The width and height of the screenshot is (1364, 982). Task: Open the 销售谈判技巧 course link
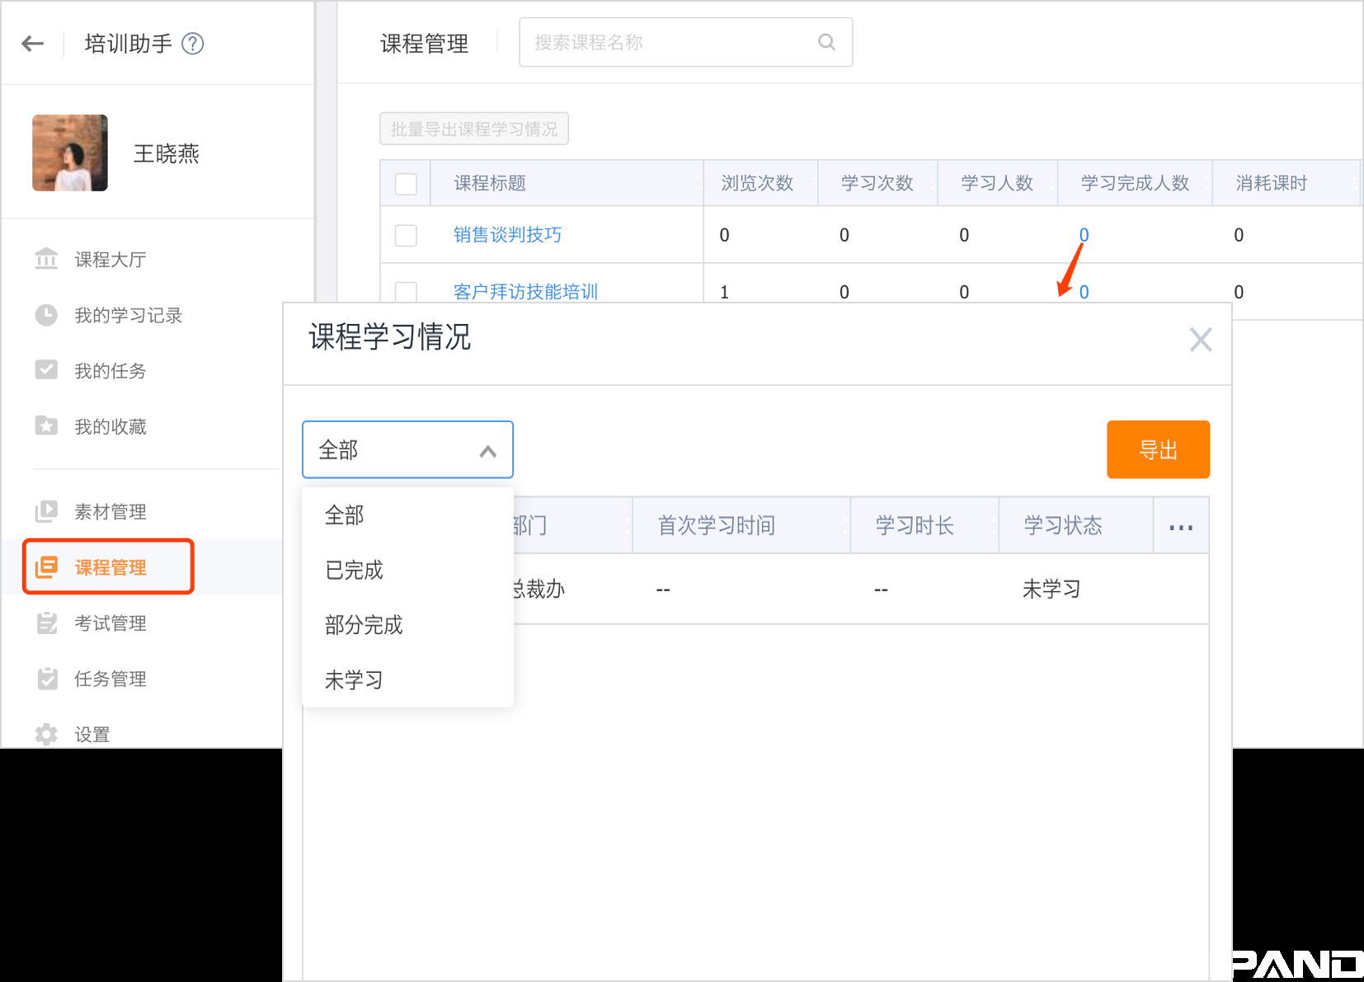[507, 235]
